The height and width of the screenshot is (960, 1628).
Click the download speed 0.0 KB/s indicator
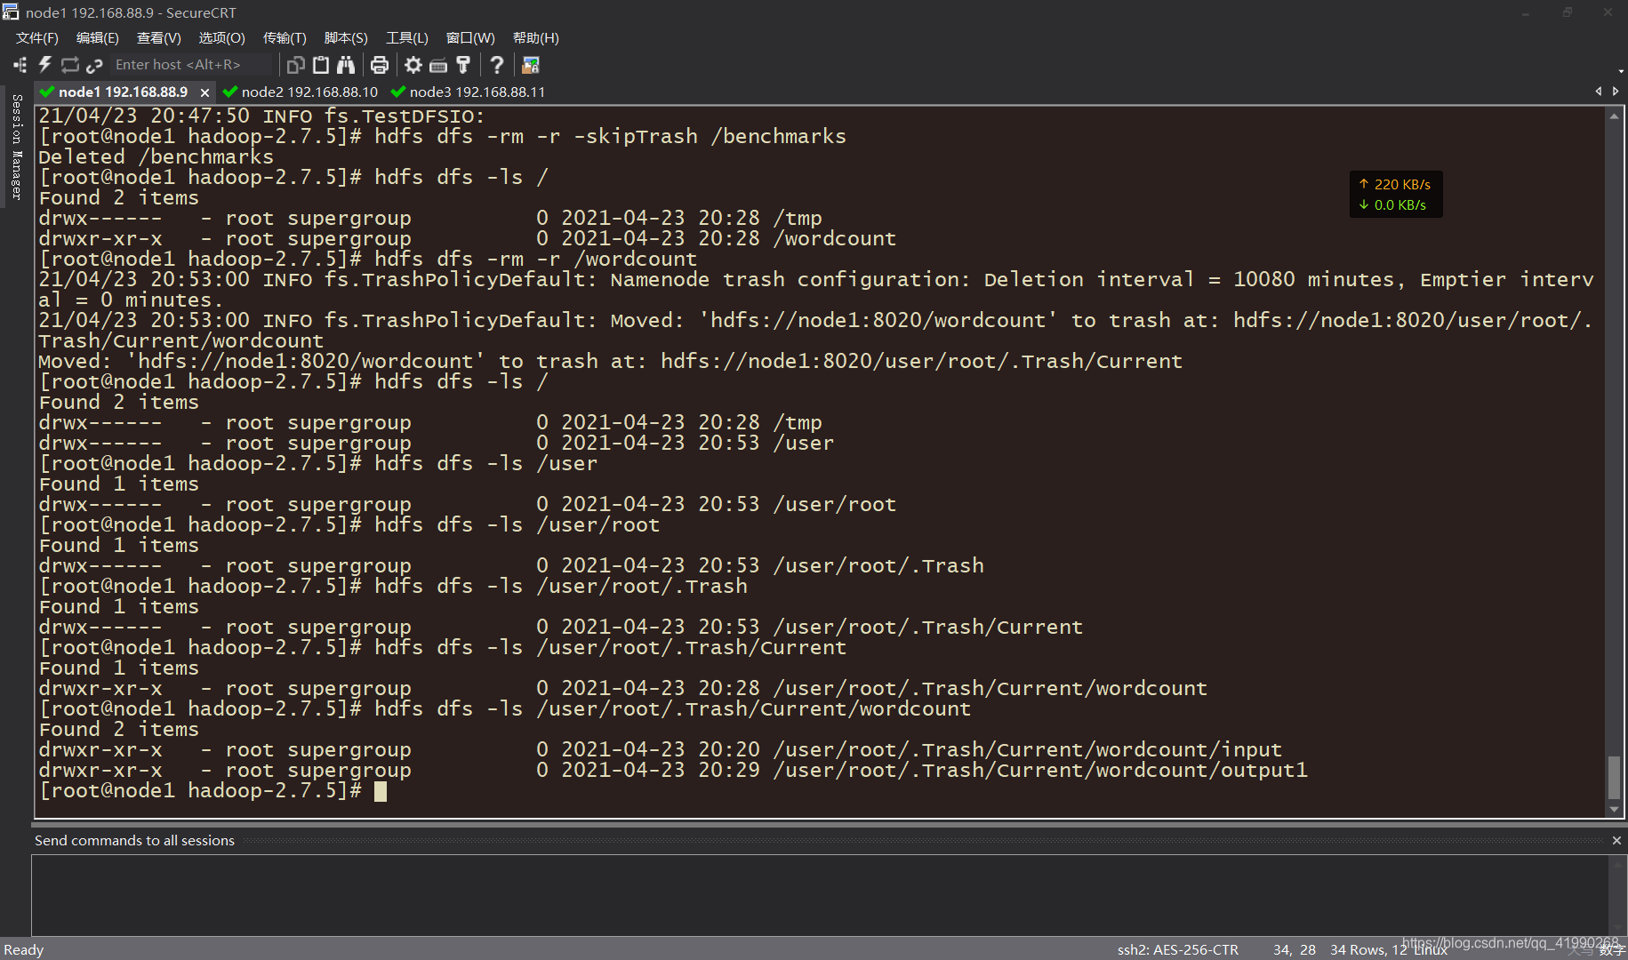[1392, 204]
